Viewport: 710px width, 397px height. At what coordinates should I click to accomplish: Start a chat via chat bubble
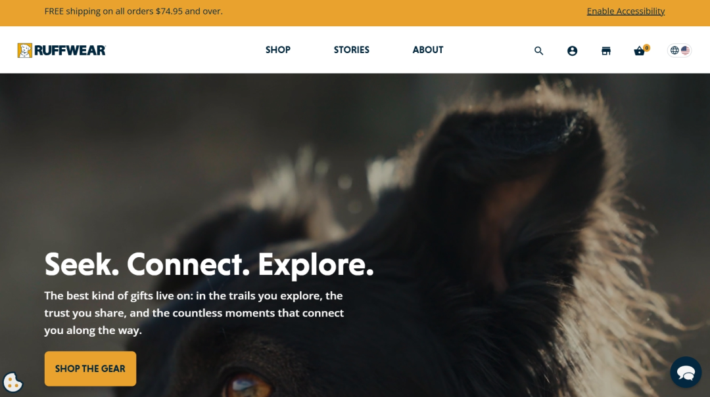click(x=686, y=372)
